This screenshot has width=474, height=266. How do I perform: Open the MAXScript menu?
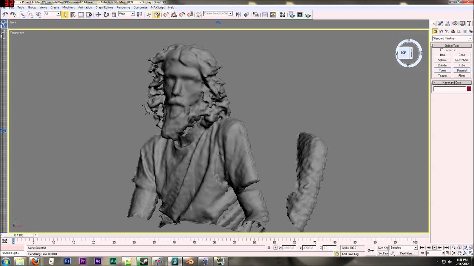[158, 7]
